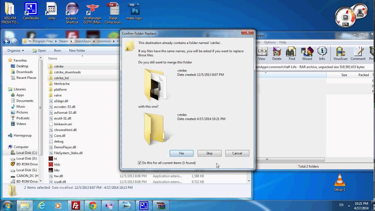Open the SteamApps breadcrumb dropdown arrow
This screenshot has height=211, width=375.
click(x=94, y=41)
